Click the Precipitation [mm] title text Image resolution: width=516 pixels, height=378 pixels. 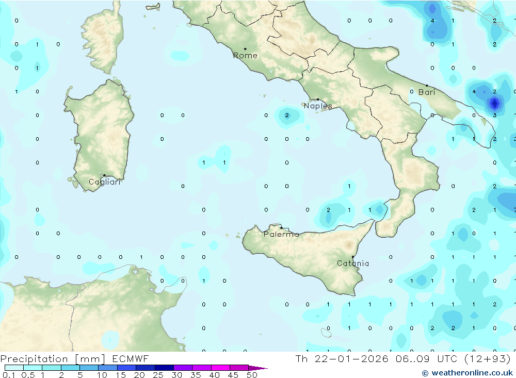coord(53,359)
